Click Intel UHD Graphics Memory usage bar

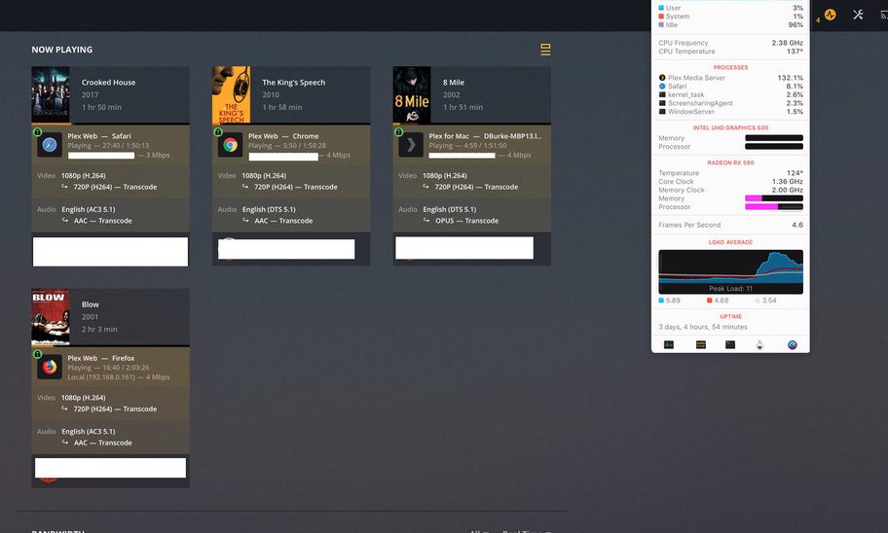point(774,138)
